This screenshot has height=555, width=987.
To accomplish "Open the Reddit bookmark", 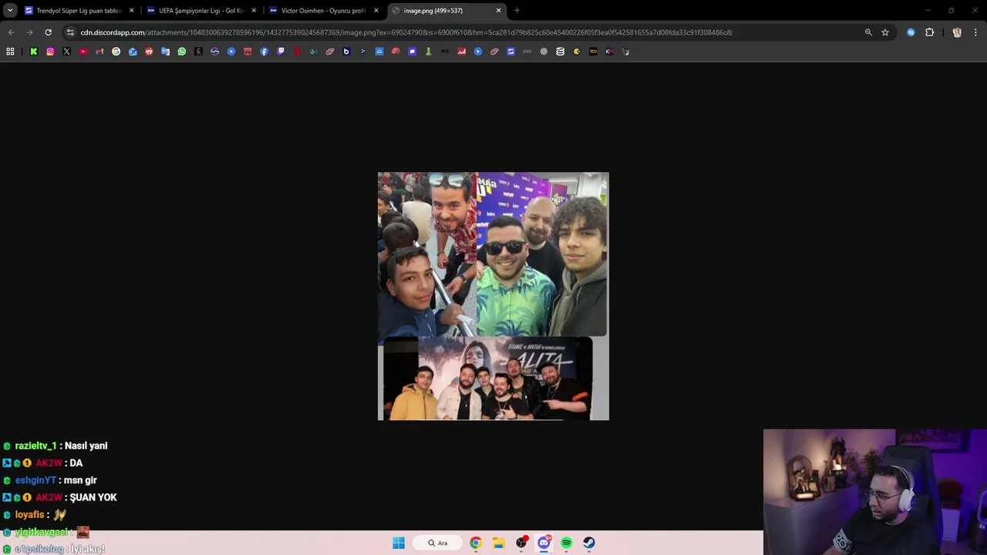I will [x=149, y=52].
